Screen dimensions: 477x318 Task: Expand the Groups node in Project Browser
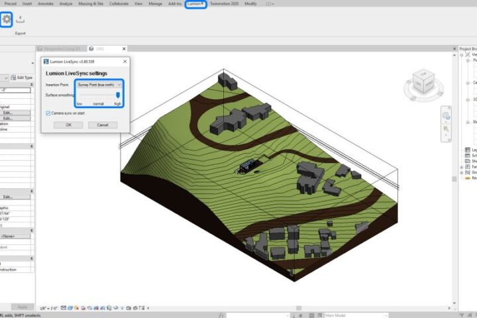pyautogui.click(x=462, y=172)
